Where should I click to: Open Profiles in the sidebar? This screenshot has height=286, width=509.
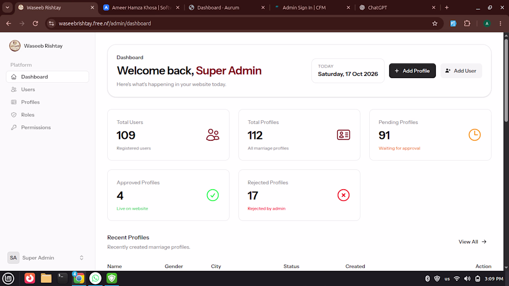(47, 102)
